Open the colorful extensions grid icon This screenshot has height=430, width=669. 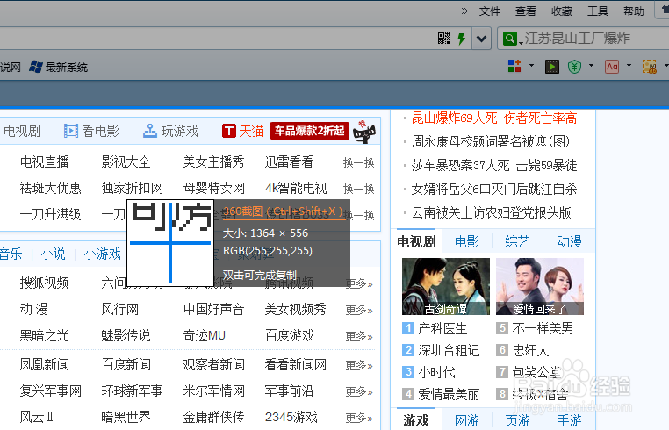point(514,66)
